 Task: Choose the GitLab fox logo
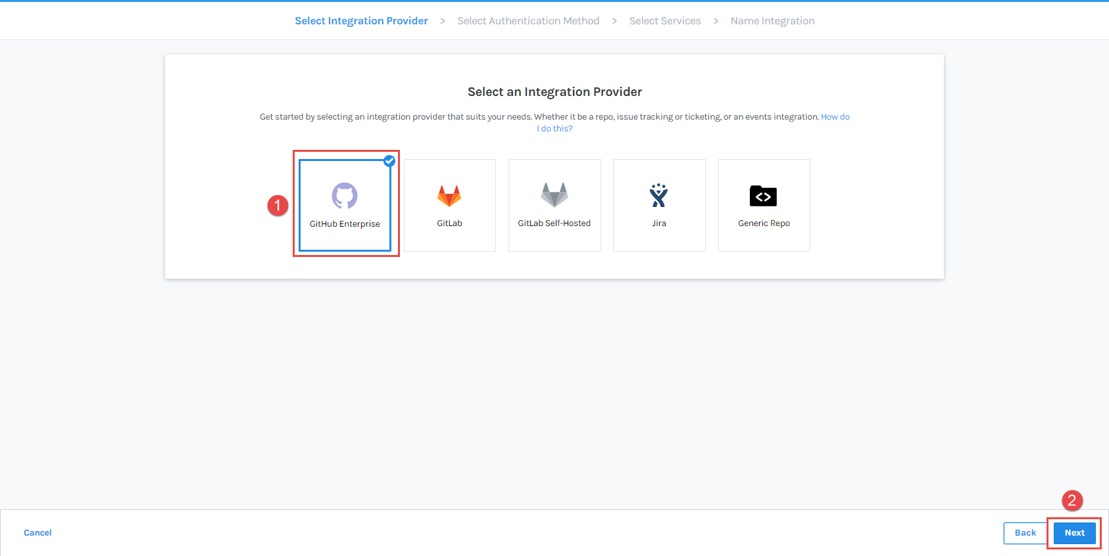coord(449,195)
